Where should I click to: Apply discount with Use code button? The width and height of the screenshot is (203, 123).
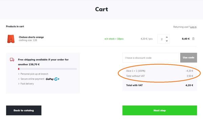click(188, 57)
